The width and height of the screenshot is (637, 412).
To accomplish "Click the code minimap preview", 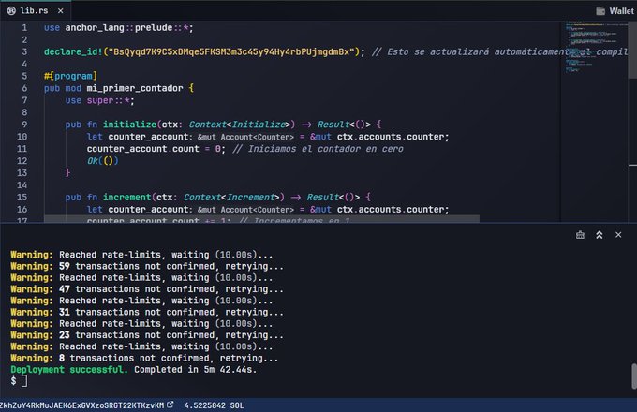I will click(x=594, y=47).
